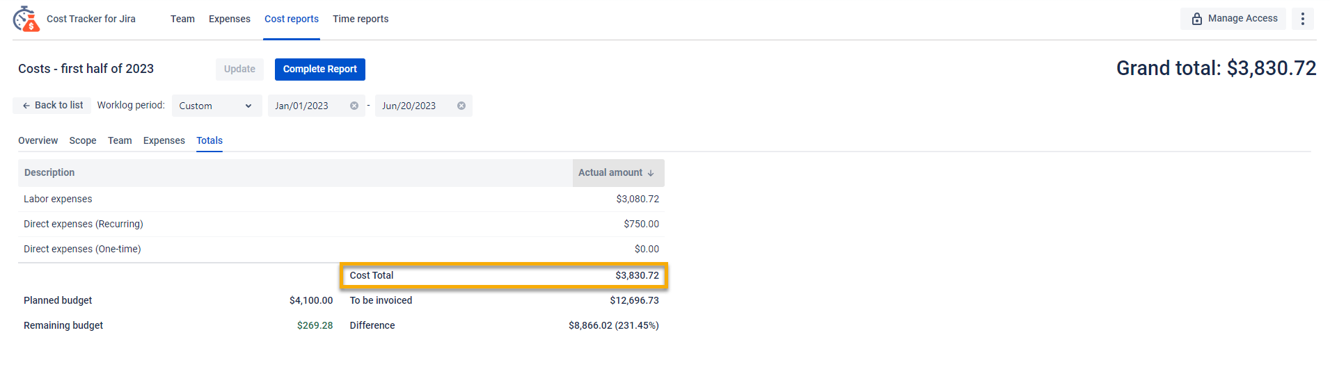The width and height of the screenshot is (1330, 367).
Task: Click the sort arrow beside Actual amount
Action: coord(651,173)
